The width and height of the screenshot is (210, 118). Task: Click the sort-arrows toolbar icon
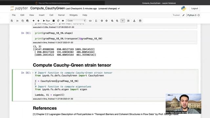pos(96,21)
